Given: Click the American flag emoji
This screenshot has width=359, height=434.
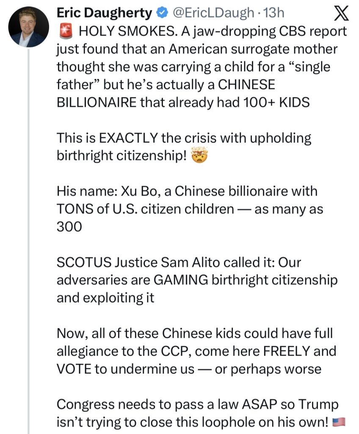Looking at the screenshot, I should 339,422.
